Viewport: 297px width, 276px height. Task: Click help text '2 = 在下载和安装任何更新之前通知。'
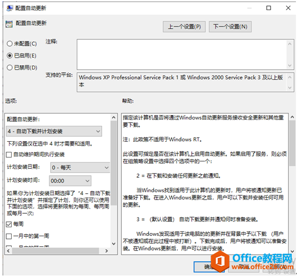click(178, 176)
